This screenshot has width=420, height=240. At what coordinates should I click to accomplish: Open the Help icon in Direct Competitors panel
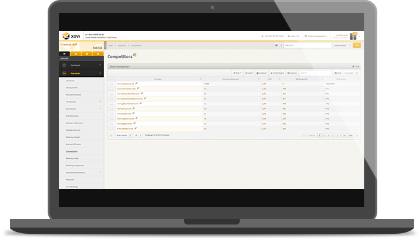pos(356,66)
